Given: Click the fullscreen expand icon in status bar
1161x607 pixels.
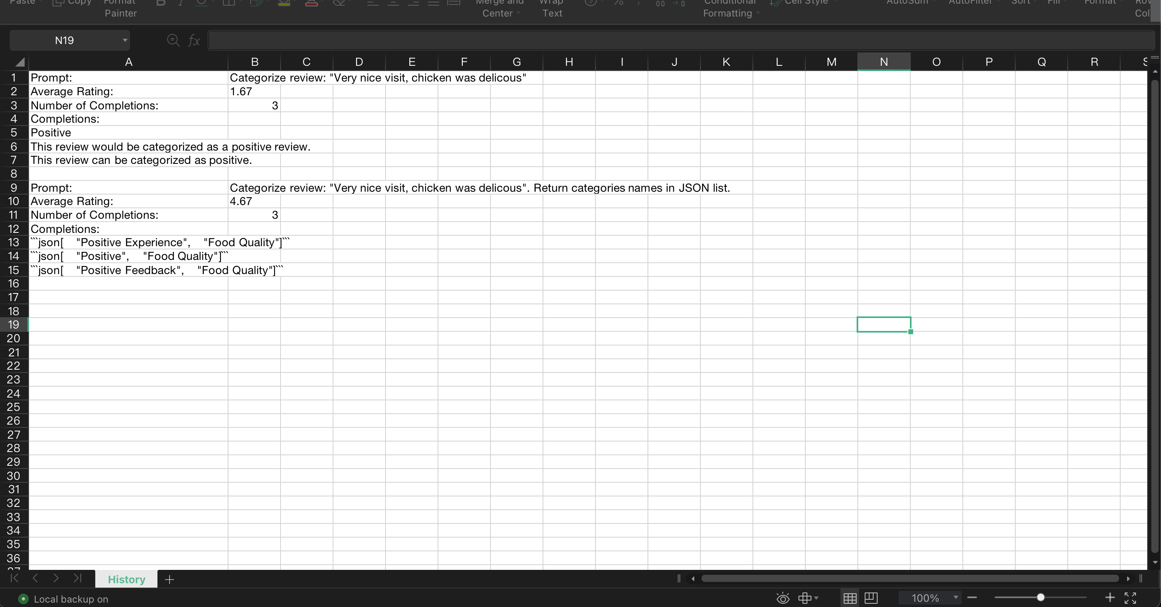Looking at the screenshot, I should coord(1130,598).
